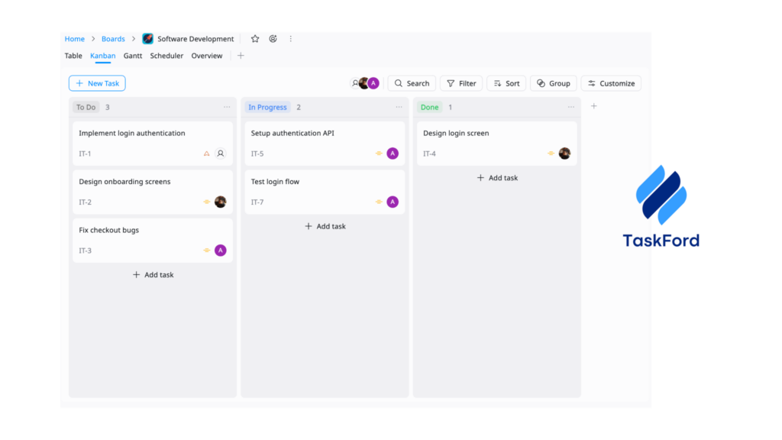782x440 pixels.
Task: Click the New Task button
Action: coord(97,82)
